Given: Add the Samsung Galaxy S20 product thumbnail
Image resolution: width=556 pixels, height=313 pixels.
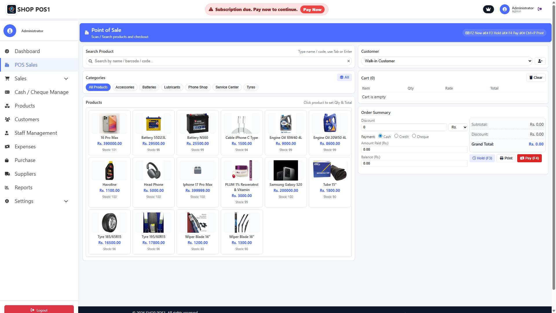Looking at the screenshot, I should click(286, 170).
